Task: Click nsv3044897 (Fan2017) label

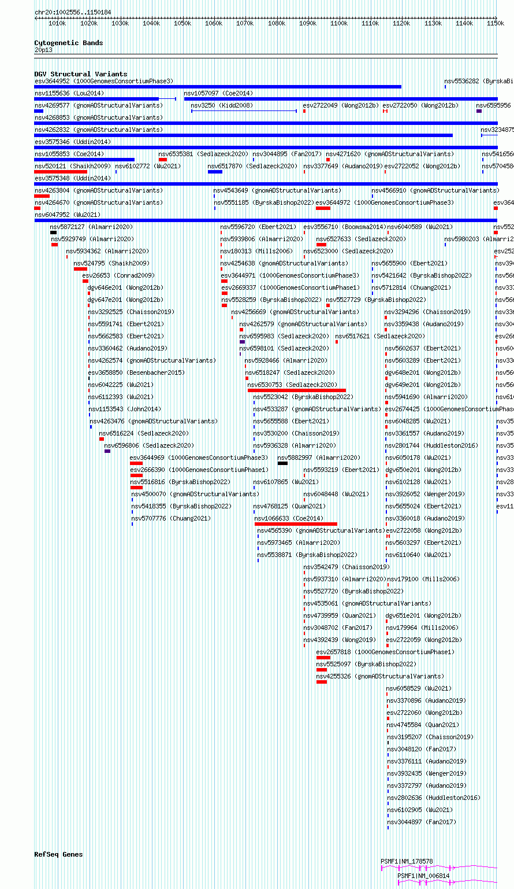Action: 422,822
